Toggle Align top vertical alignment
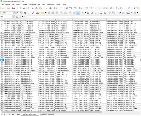The image size is (141, 116). pos(70,13)
